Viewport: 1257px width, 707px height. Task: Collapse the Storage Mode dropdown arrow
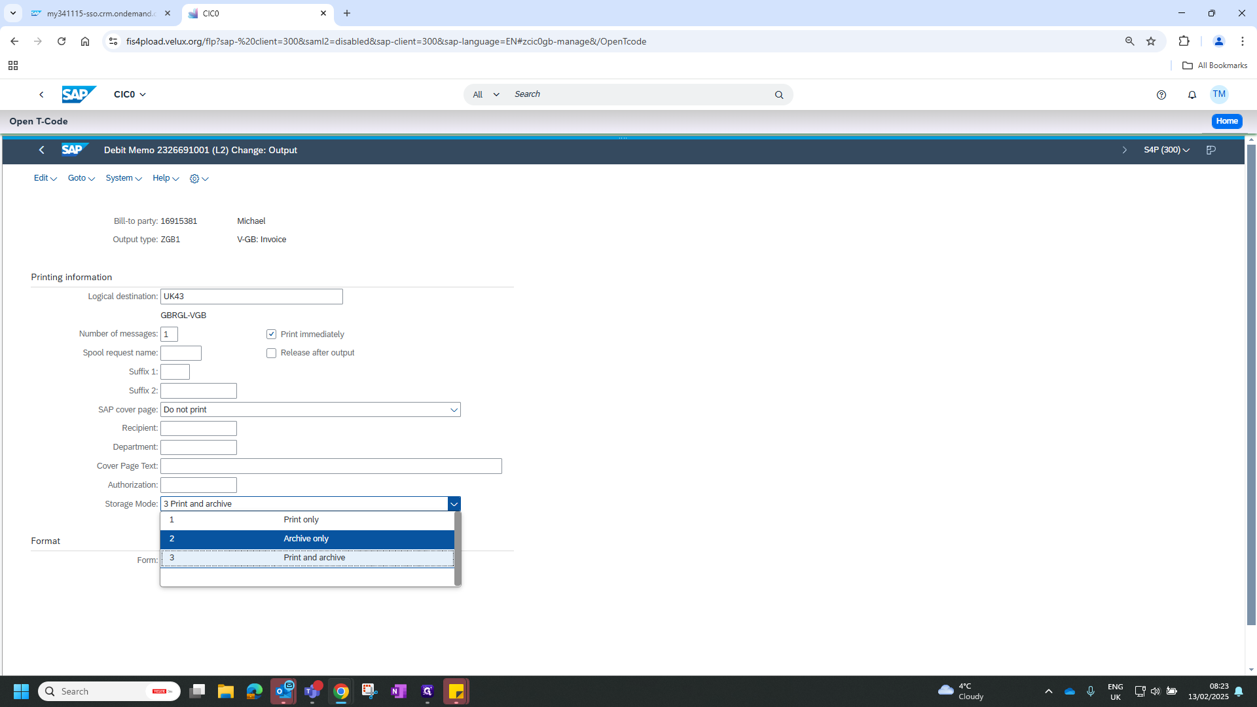pos(454,504)
